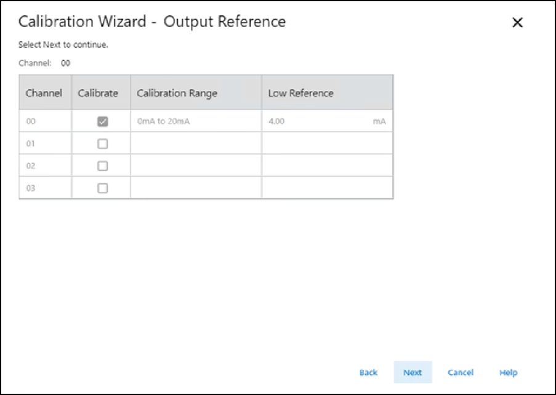The height and width of the screenshot is (395, 556).
Task: Click the Calibration Range cell for channel 03
Action: [x=195, y=188]
